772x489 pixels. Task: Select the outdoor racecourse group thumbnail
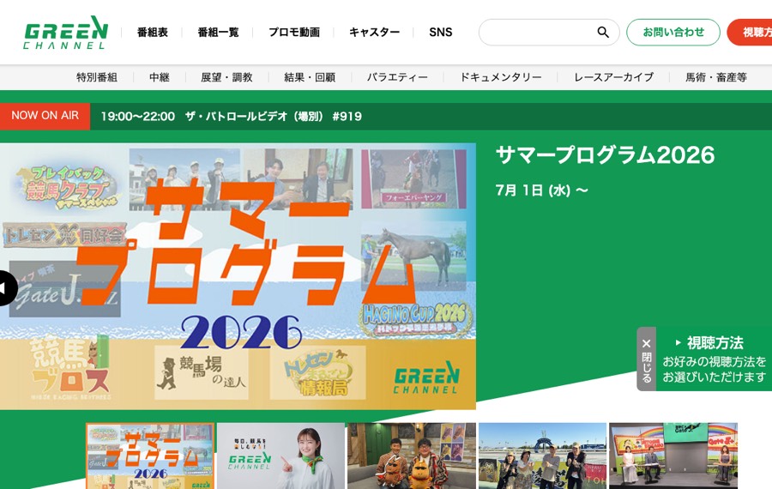pyautogui.click(x=543, y=456)
